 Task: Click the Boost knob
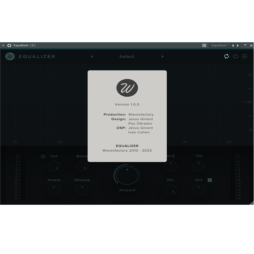tap(82, 166)
